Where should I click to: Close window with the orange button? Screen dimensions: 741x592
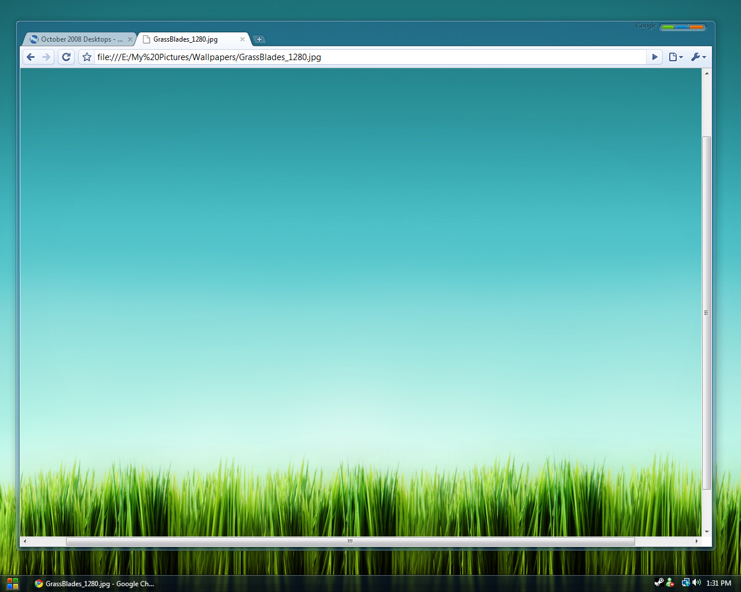(x=696, y=27)
